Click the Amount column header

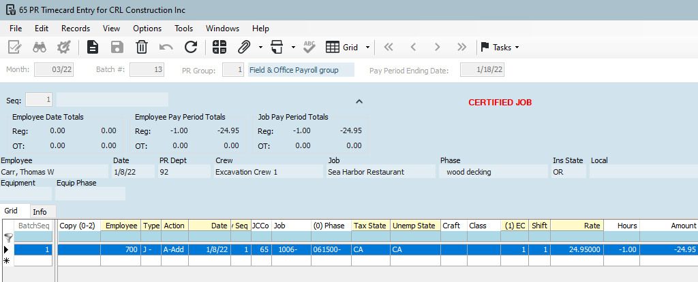click(x=669, y=226)
